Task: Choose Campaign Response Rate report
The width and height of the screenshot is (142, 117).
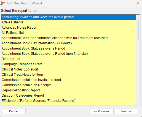Action: (68, 64)
